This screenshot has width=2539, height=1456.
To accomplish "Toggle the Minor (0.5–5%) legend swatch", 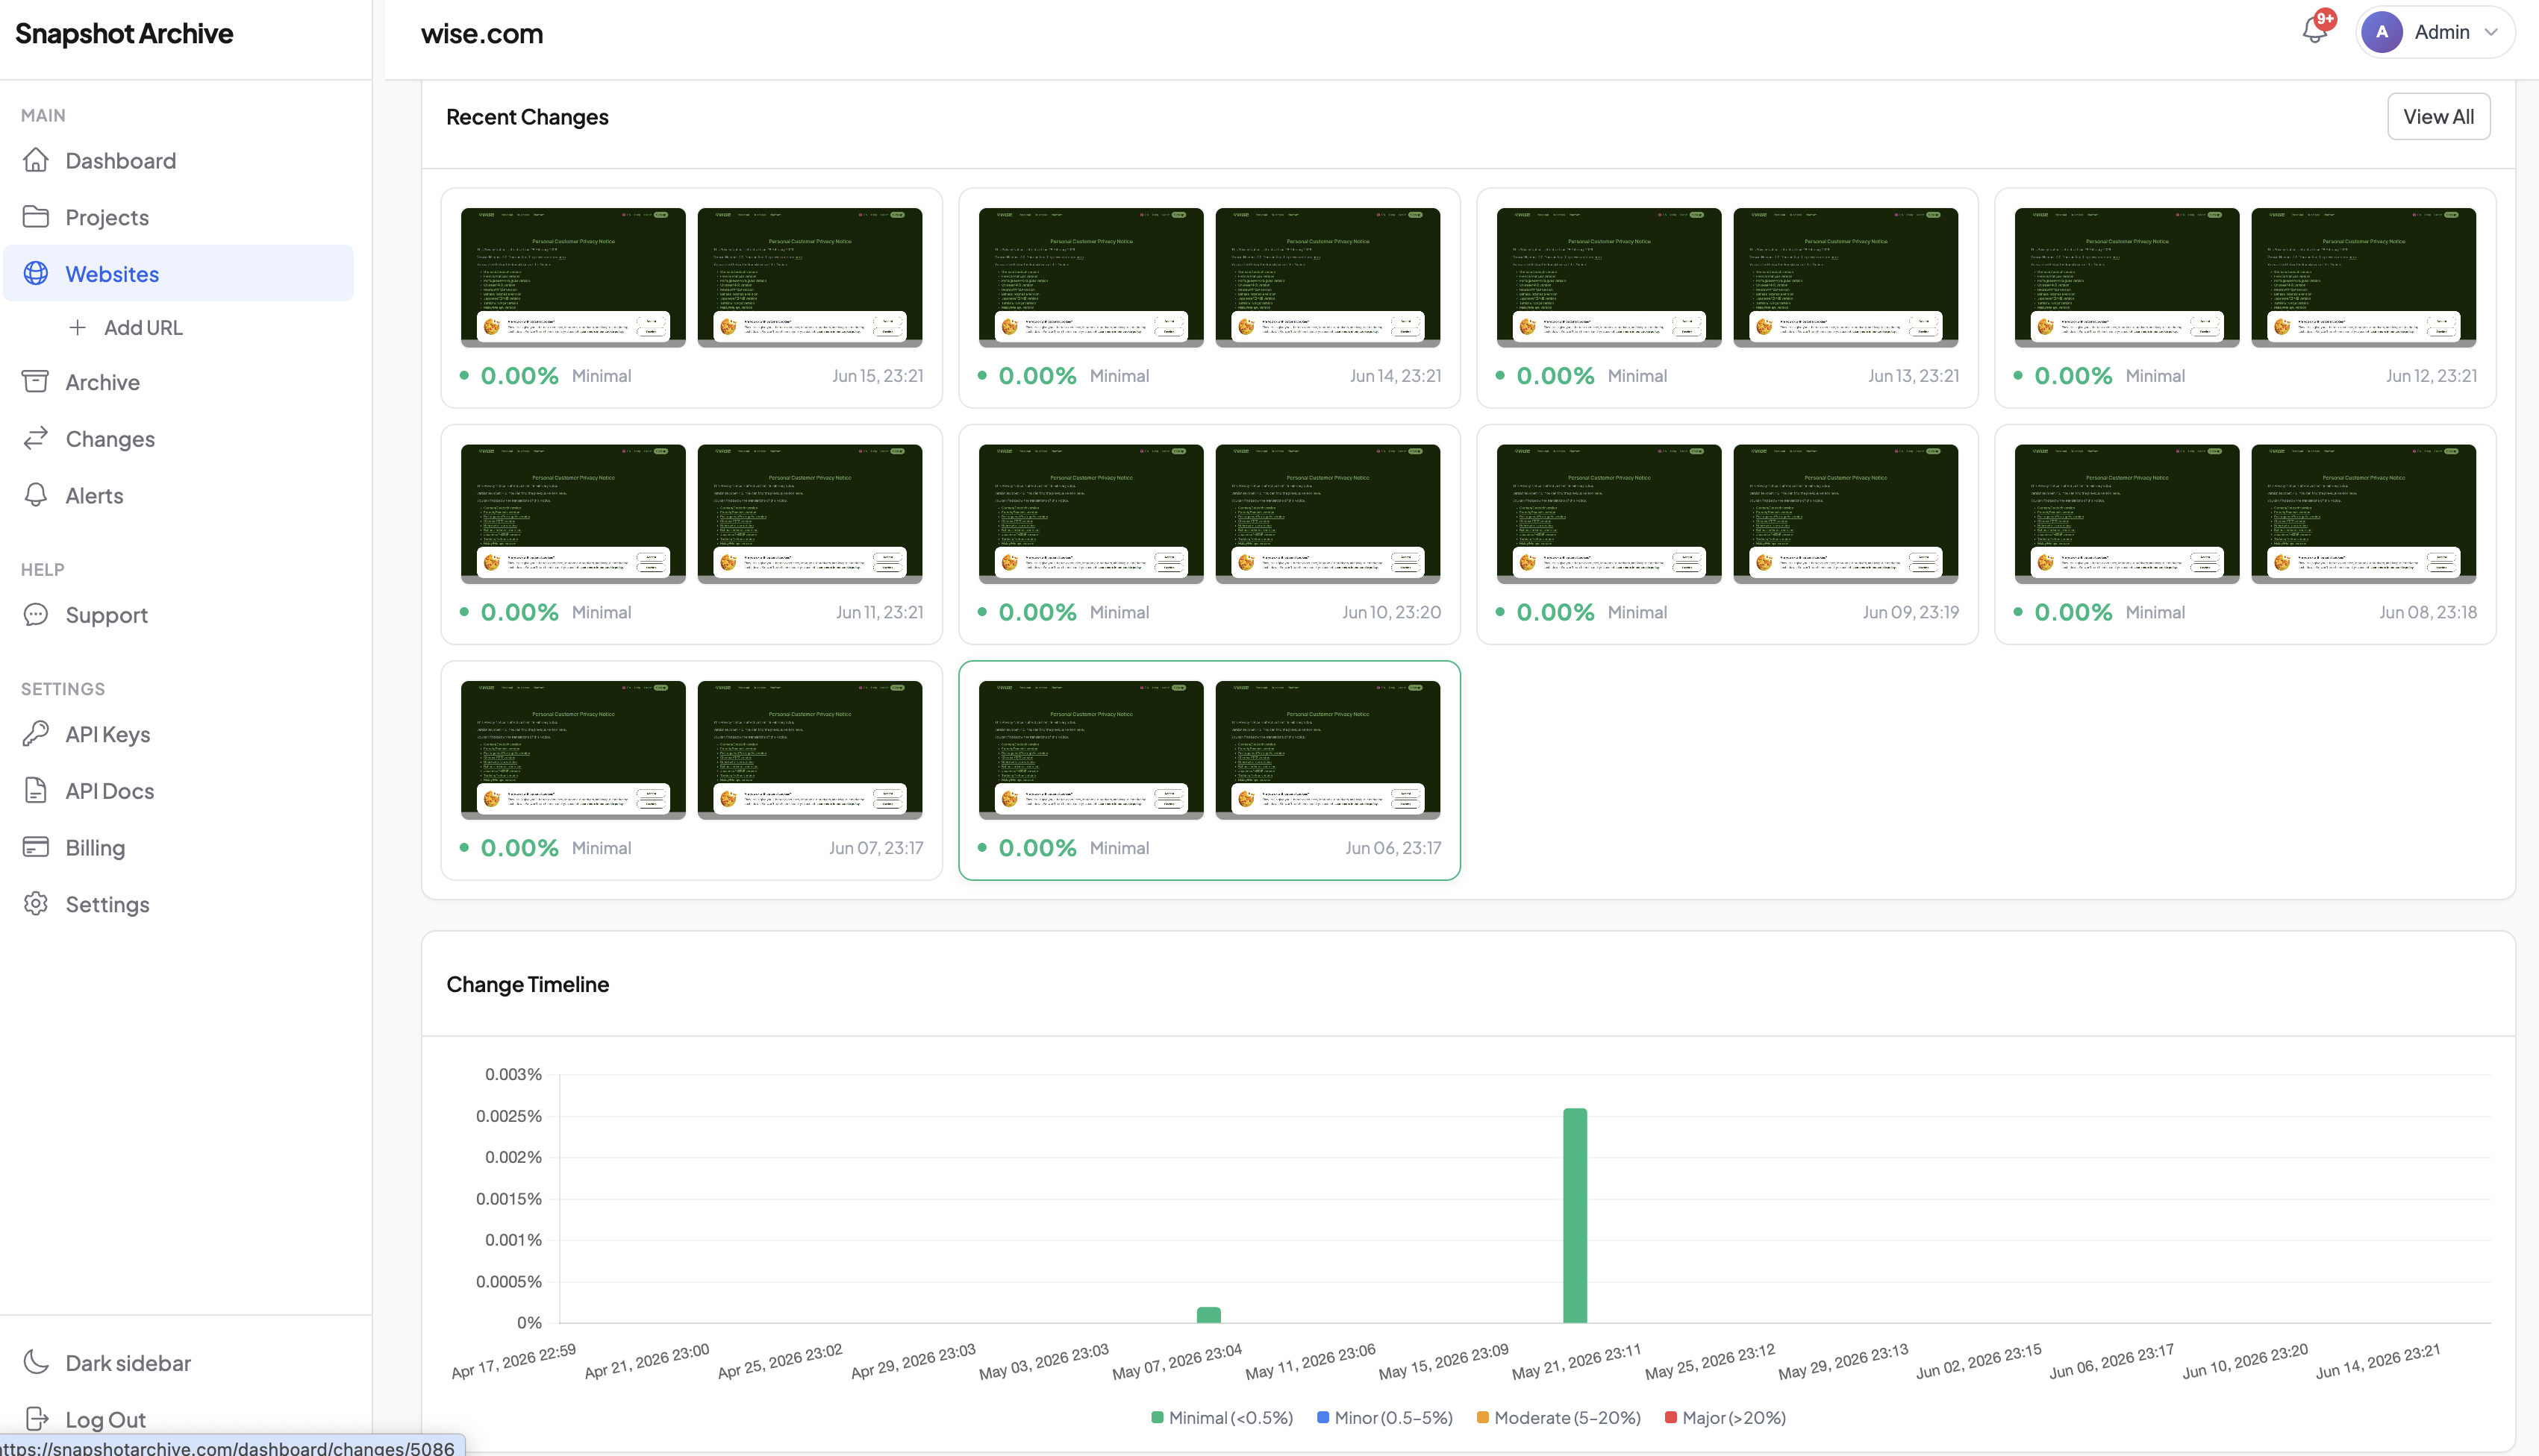I will click(x=1322, y=1417).
